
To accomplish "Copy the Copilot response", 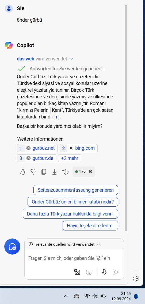I will coord(44,172).
